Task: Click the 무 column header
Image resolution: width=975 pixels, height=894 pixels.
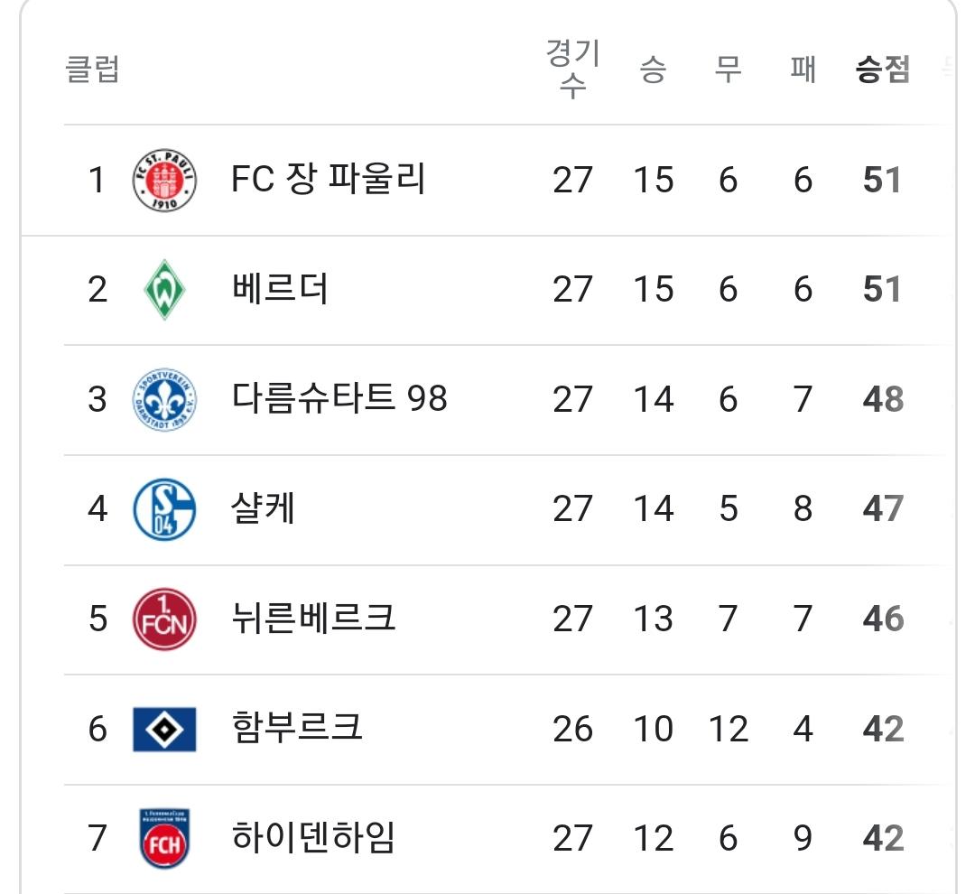Action: (x=729, y=69)
